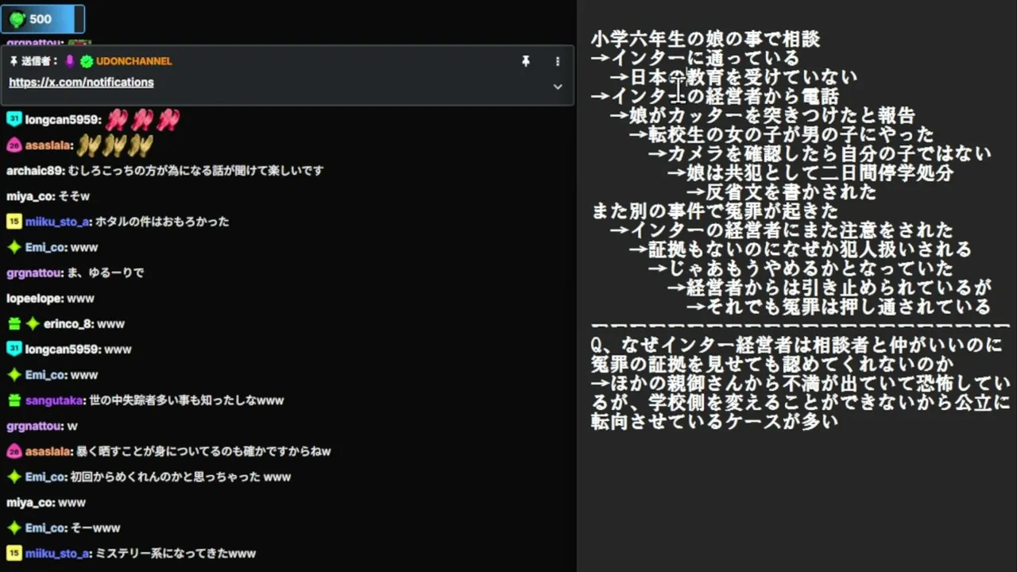This screenshot has width=1017, height=572.
Task: Click the message 暴く晒すことが身についてるのも確かですからねw
Action: (x=203, y=451)
